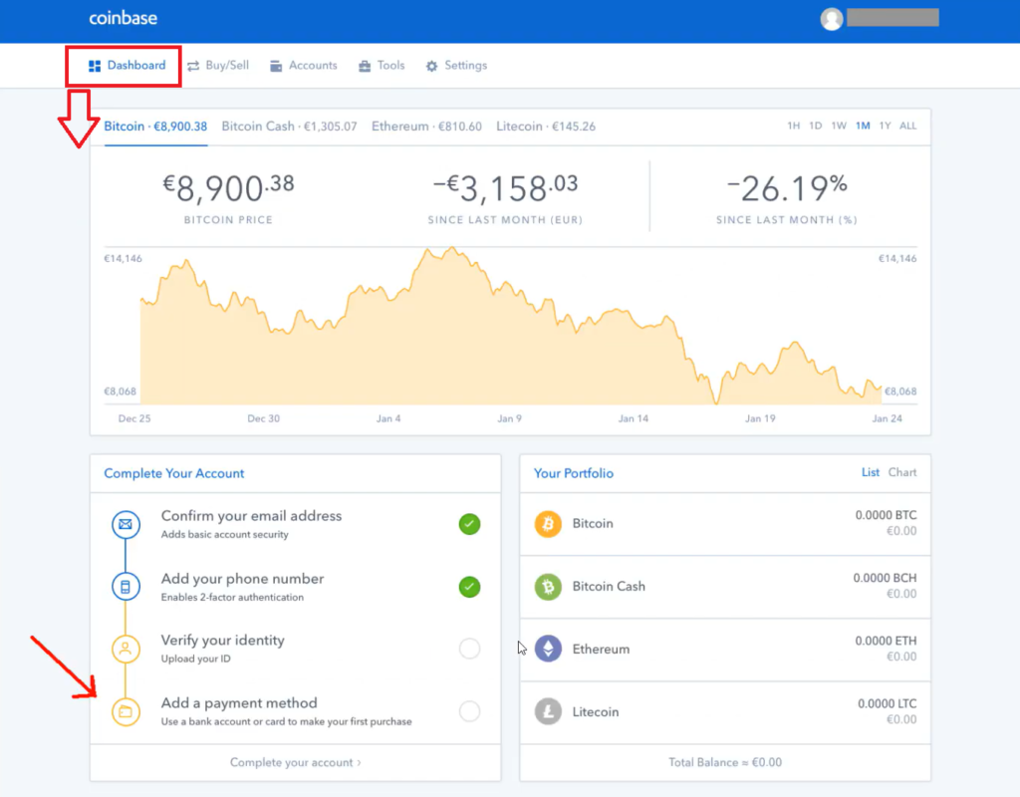Click the Dec 30 date label
Image resolution: width=1020 pixels, height=797 pixels.
point(263,418)
